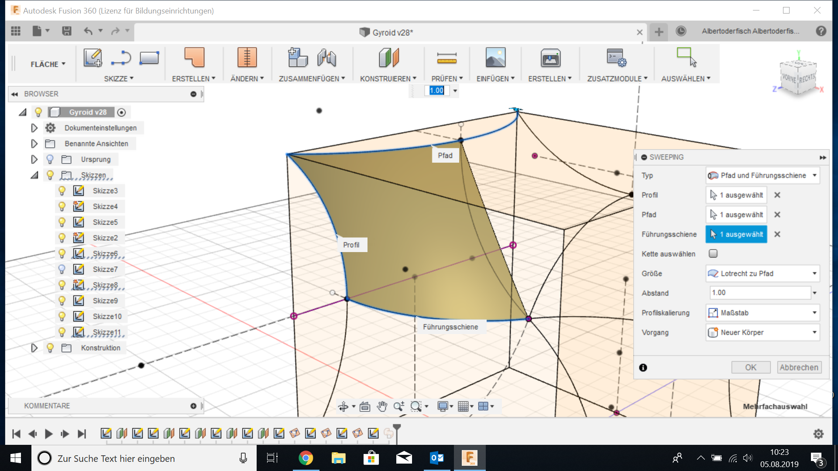Click the Insert image icon under EINFÜGEN
Image resolution: width=838 pixels, height=471 pixels.
[x=495, y=58]
